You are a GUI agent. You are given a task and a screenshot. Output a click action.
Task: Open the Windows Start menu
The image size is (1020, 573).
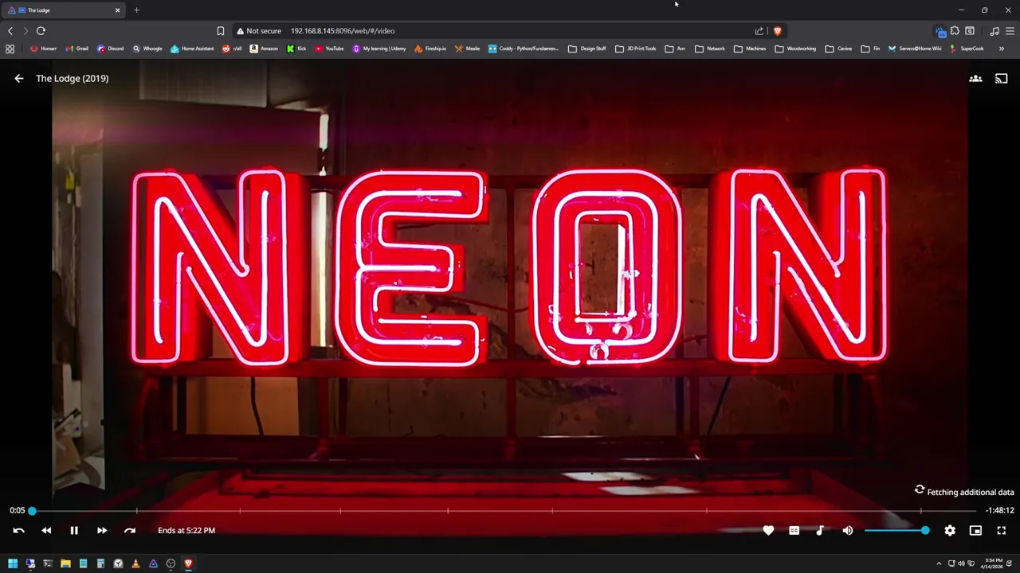point(13,563)
